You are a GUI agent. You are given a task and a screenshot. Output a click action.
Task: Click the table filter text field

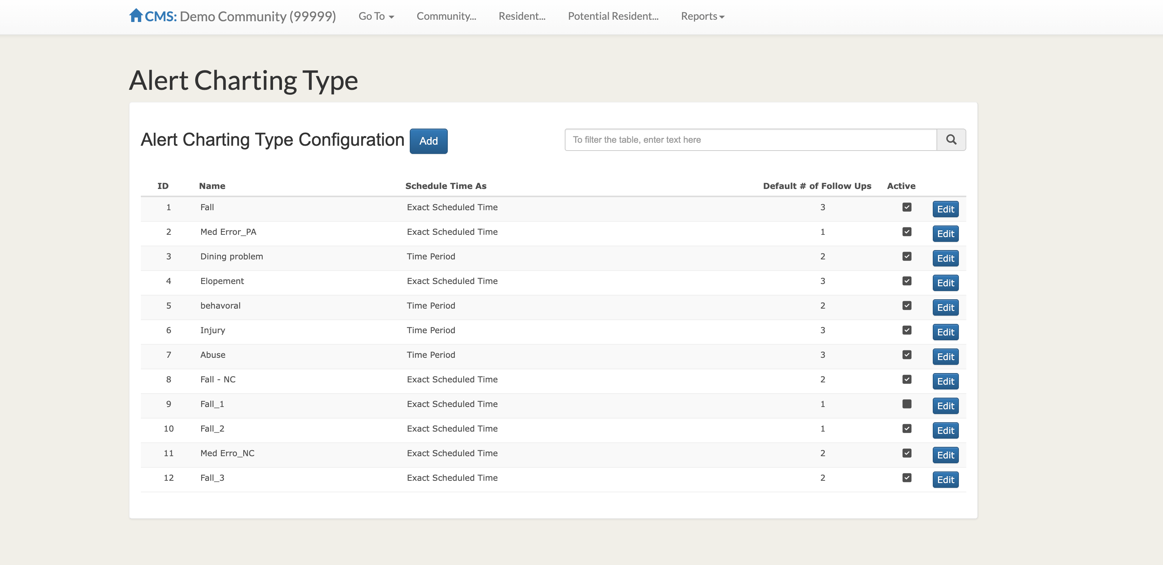pos(750,139)
